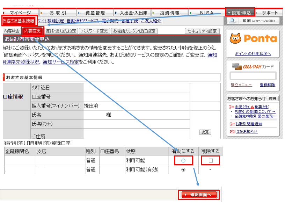Open お取引の制限について notice link
The width and height of the screenshot is (285, 204).
tap(255, 111)
